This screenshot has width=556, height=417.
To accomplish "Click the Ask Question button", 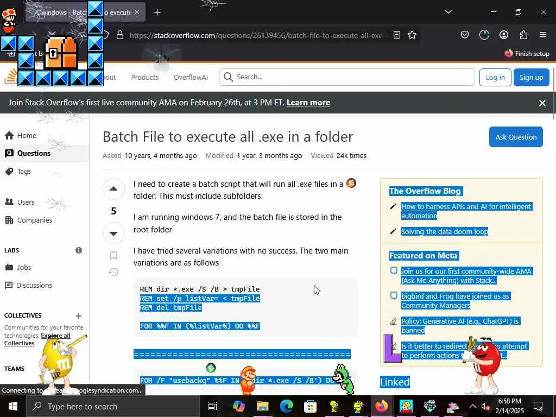I will [x=516, y=137].
